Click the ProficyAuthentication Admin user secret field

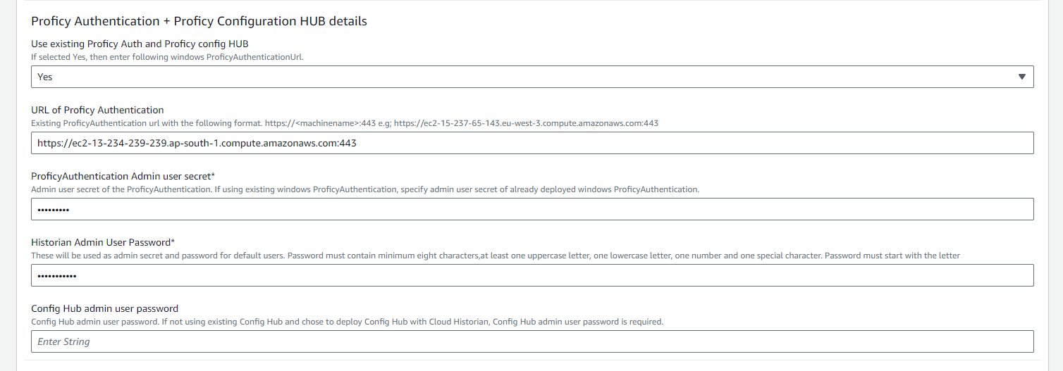pos(532,209)
